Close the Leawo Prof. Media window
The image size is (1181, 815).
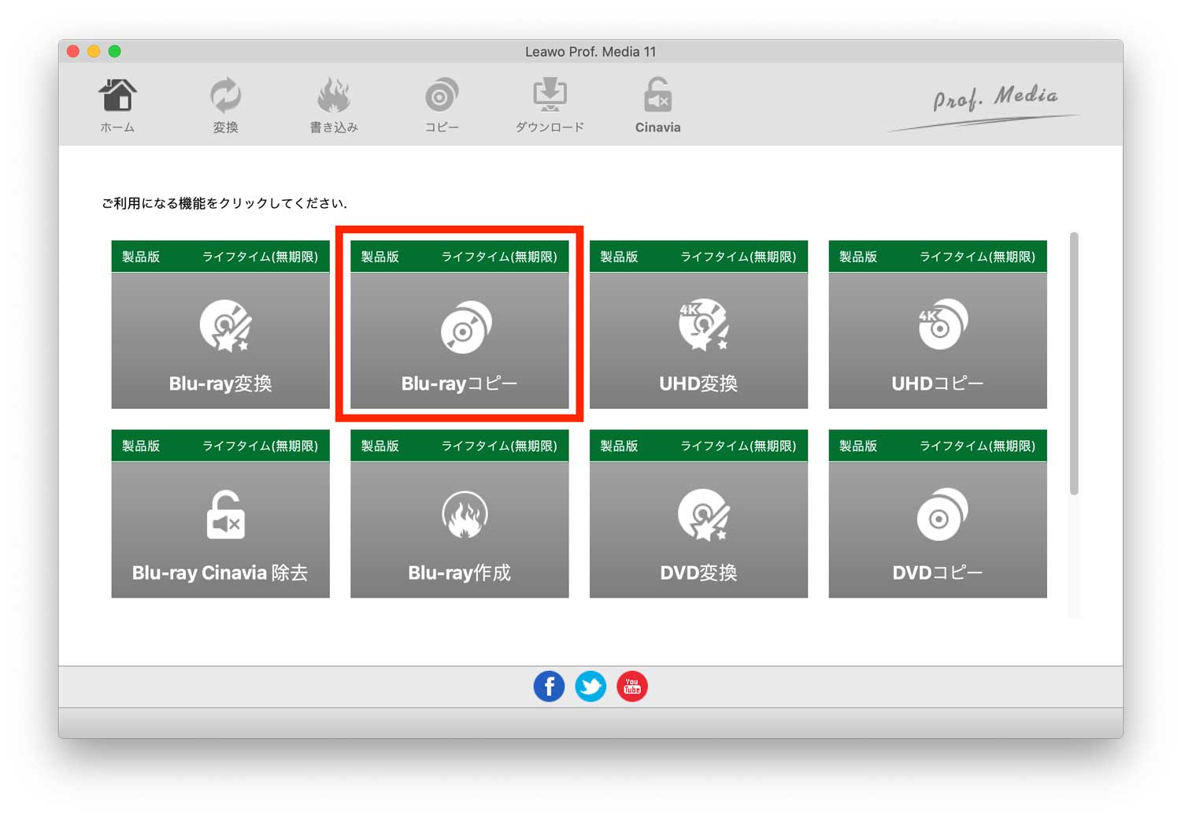tap(73, 51)
